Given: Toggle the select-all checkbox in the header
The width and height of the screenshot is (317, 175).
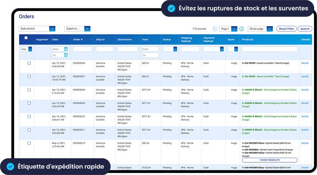Looking at the screenshot, I should [26, 38].
